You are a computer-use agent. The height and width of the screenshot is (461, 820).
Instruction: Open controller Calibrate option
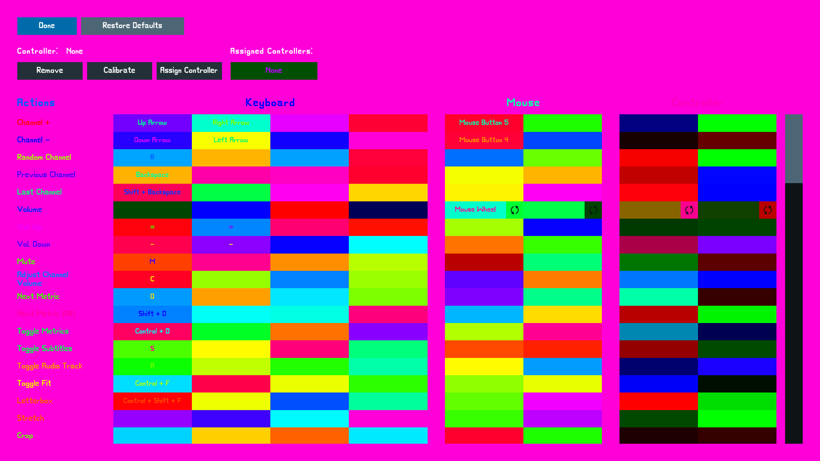pyautogui.click(x=119, y=71)
